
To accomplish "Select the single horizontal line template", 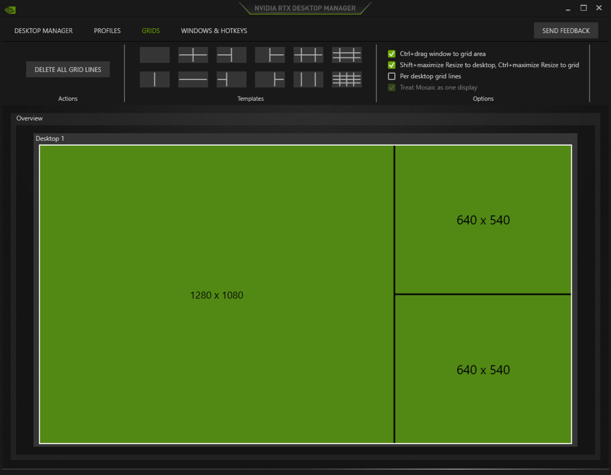I will [193, 79].
